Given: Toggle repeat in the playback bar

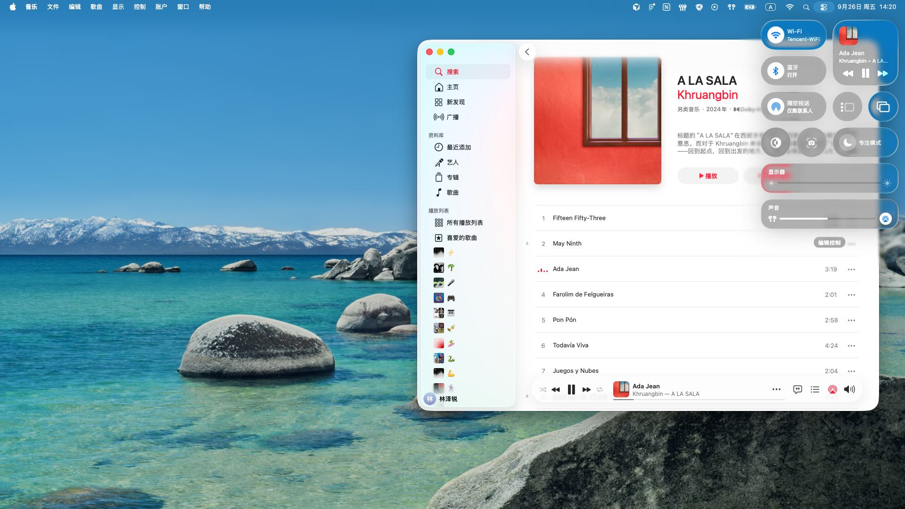Looking at the screenshot, I should (600, 390).
